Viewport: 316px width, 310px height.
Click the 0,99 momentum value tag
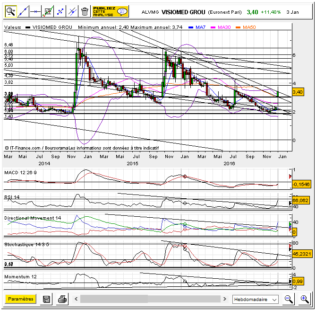point(298,281)
